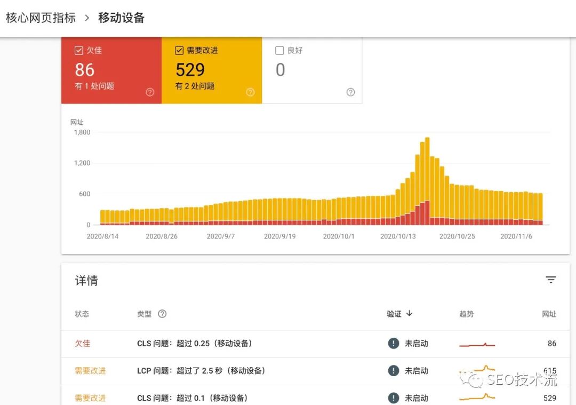Click 未启动 status icon in 欠佳 row
The image size is (576, 405).
(394, 343)
